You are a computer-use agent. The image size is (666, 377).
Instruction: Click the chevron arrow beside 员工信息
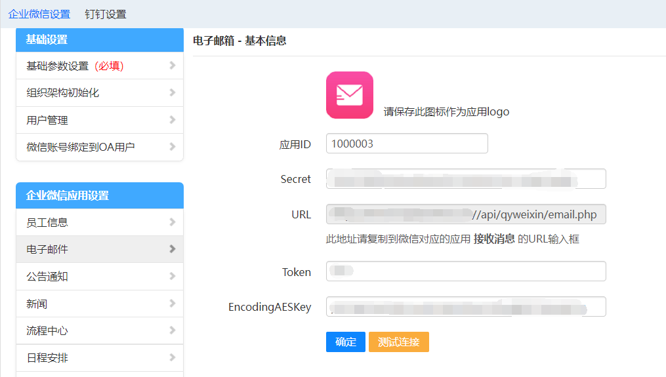pyautogui.click(x=172, y=222)
